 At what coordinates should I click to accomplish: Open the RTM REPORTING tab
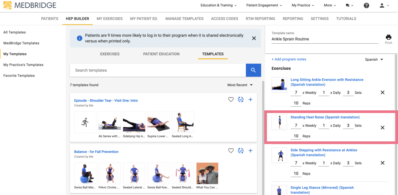point(260,19)
